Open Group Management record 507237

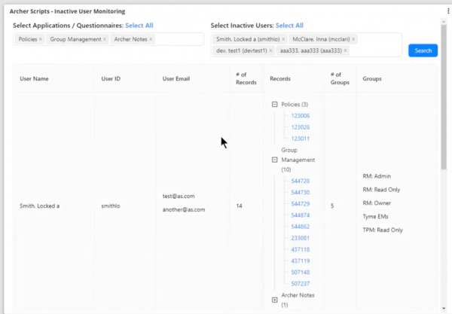click(301, 284)
